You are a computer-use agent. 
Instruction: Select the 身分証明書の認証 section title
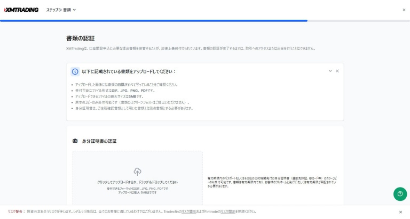(x=99, y=141)
